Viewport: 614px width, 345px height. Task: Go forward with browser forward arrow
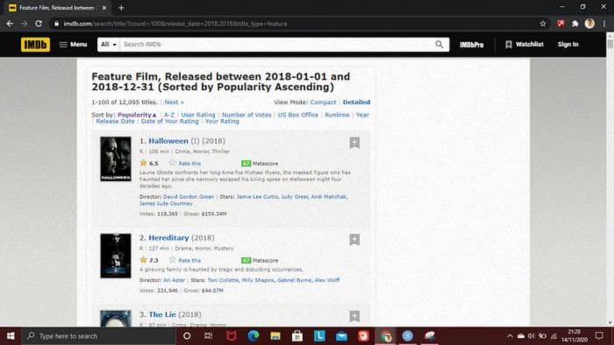[x=25, y=24]
